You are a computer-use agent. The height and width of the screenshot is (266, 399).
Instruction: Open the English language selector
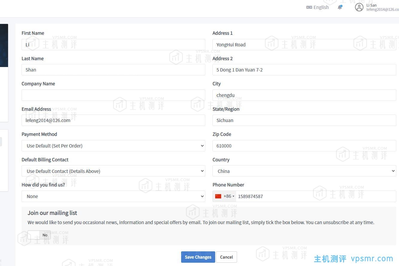coord(317,7)
